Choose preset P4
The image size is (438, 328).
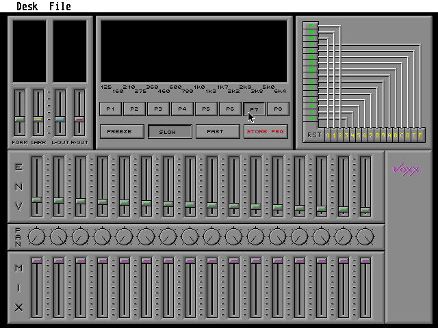tap(183, 109)
